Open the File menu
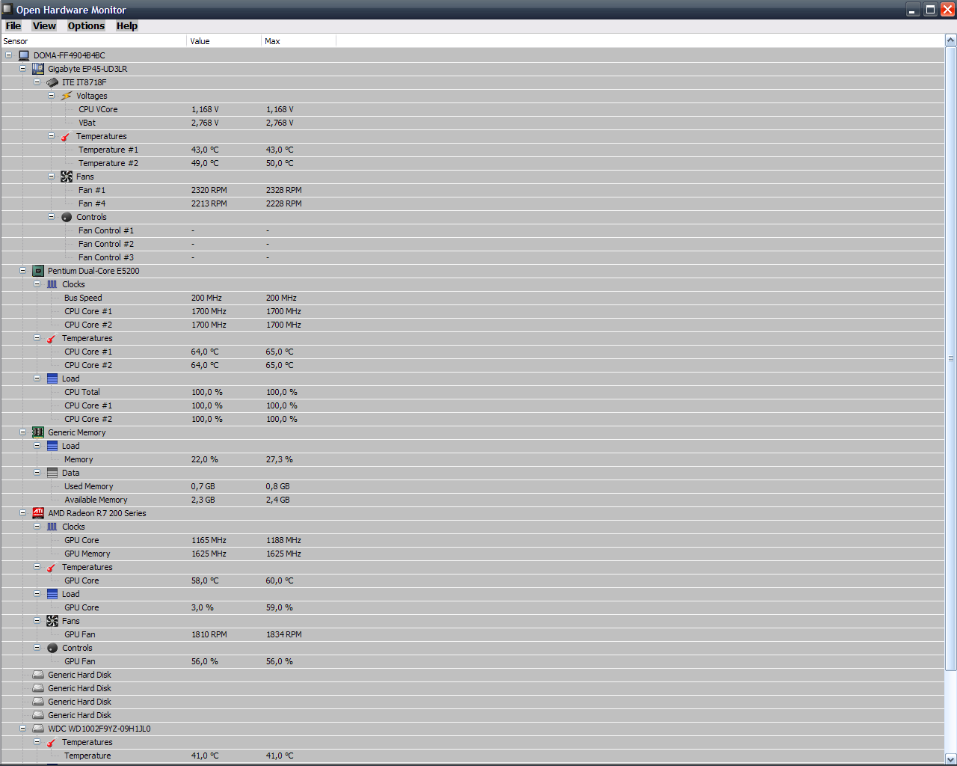957x766 pixels. (x=13, y=25)
